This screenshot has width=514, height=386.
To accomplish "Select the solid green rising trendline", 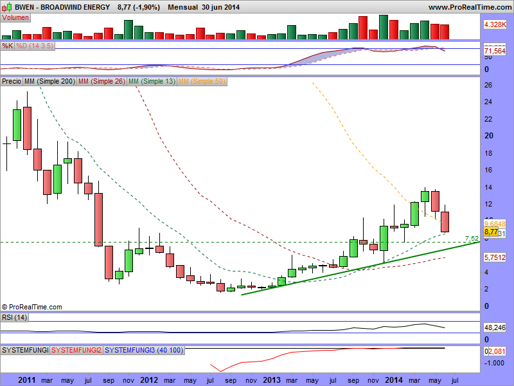I will (x=360, y=268).
